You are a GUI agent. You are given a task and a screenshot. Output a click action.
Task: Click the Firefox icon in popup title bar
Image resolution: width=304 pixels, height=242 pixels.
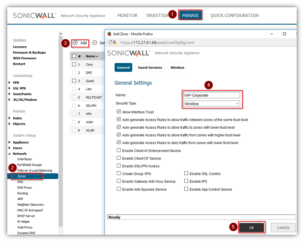pos(109,34)
